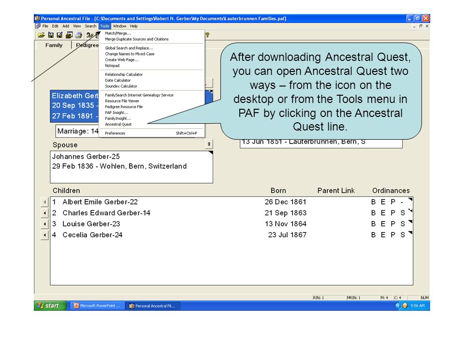The image size is (464, 348).
Task: Launch the Soundex Calculator
Action: (x=151, y=86)
